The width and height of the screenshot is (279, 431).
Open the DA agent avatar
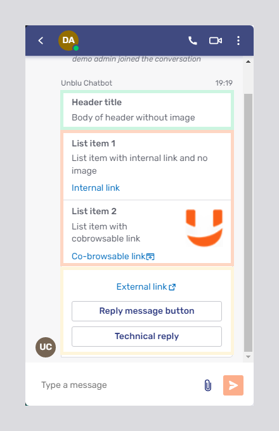point(68,41)
